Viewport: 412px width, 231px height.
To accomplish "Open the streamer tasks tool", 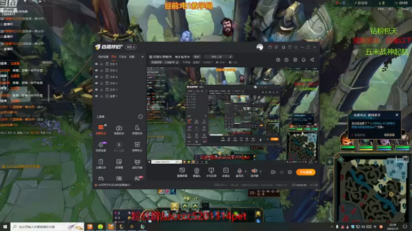I will pyautogui.click(x=101, y=164).
